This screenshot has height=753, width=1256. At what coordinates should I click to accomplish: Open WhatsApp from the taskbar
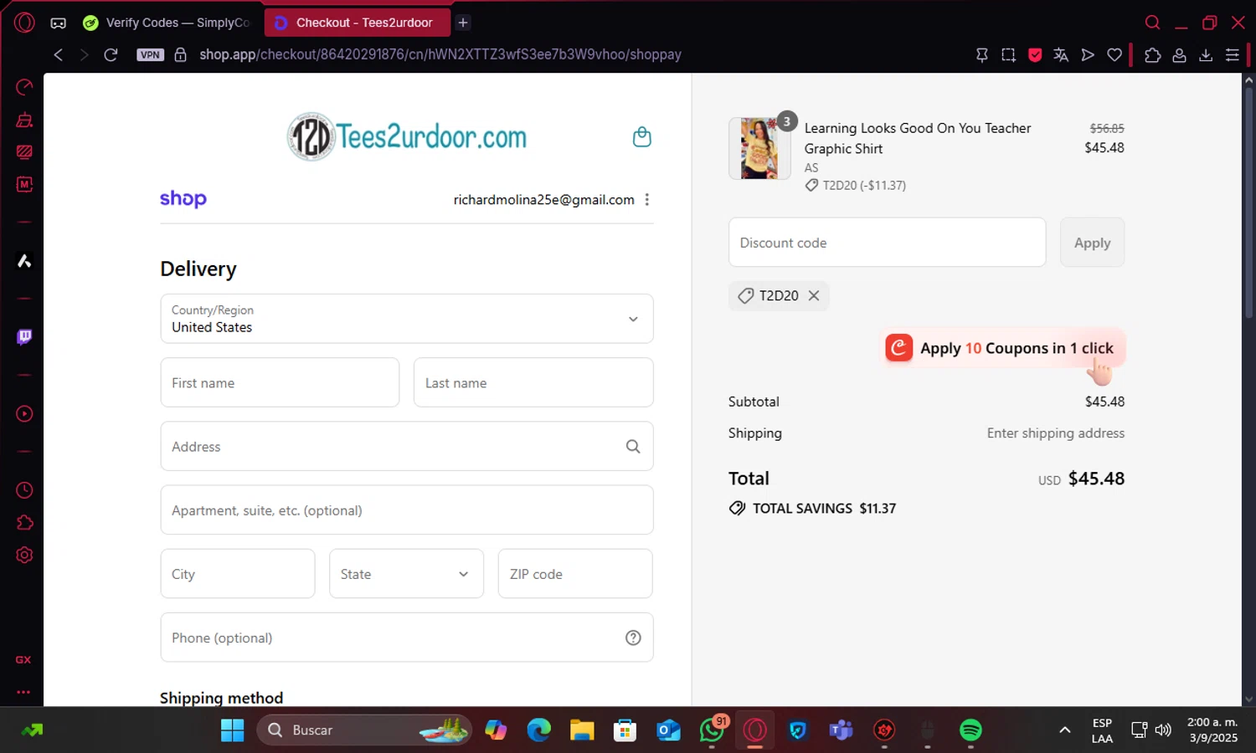712,730
